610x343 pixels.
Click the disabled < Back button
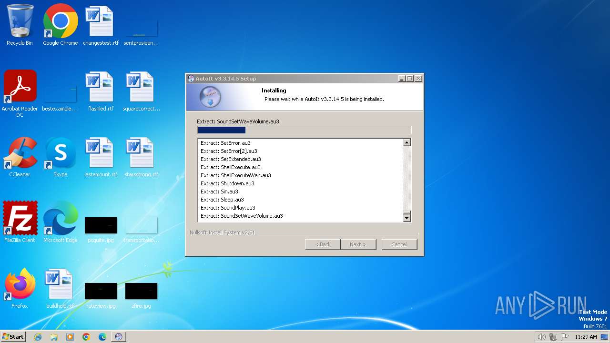pos(323,244)
